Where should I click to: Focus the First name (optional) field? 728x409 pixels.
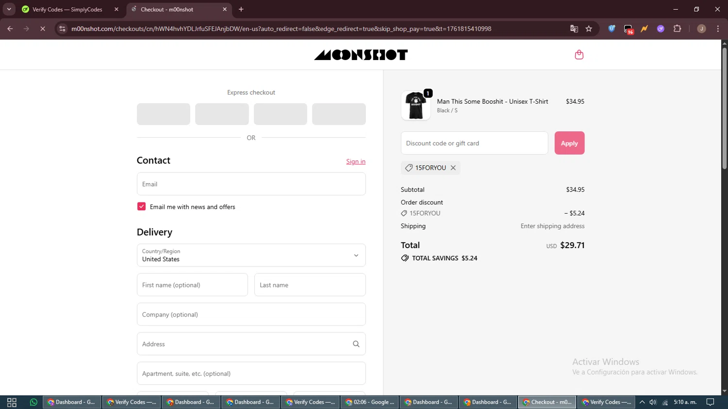(x=192, y=285)
